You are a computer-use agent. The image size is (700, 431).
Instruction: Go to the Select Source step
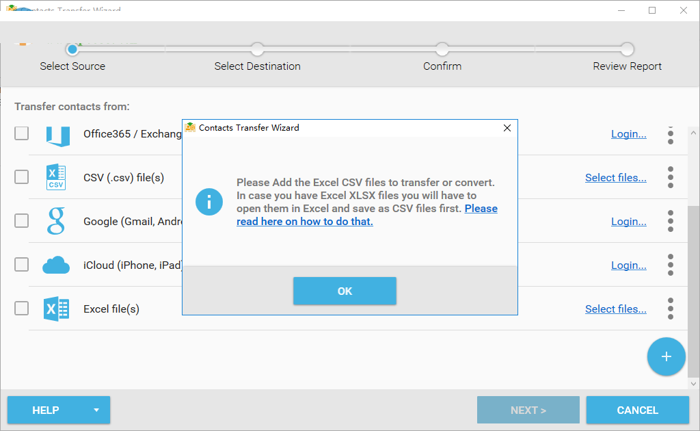[x=72, y=66]
